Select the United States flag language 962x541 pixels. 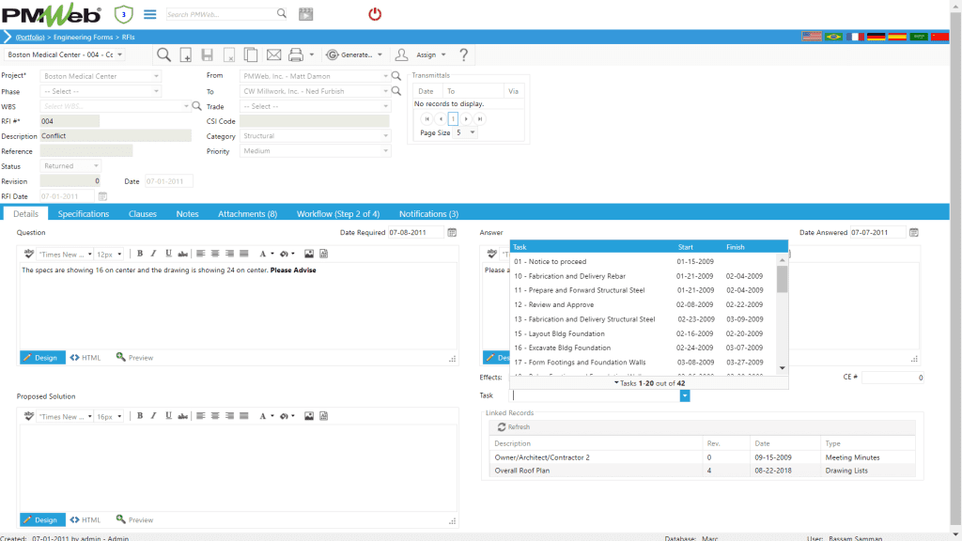(812, 37)
